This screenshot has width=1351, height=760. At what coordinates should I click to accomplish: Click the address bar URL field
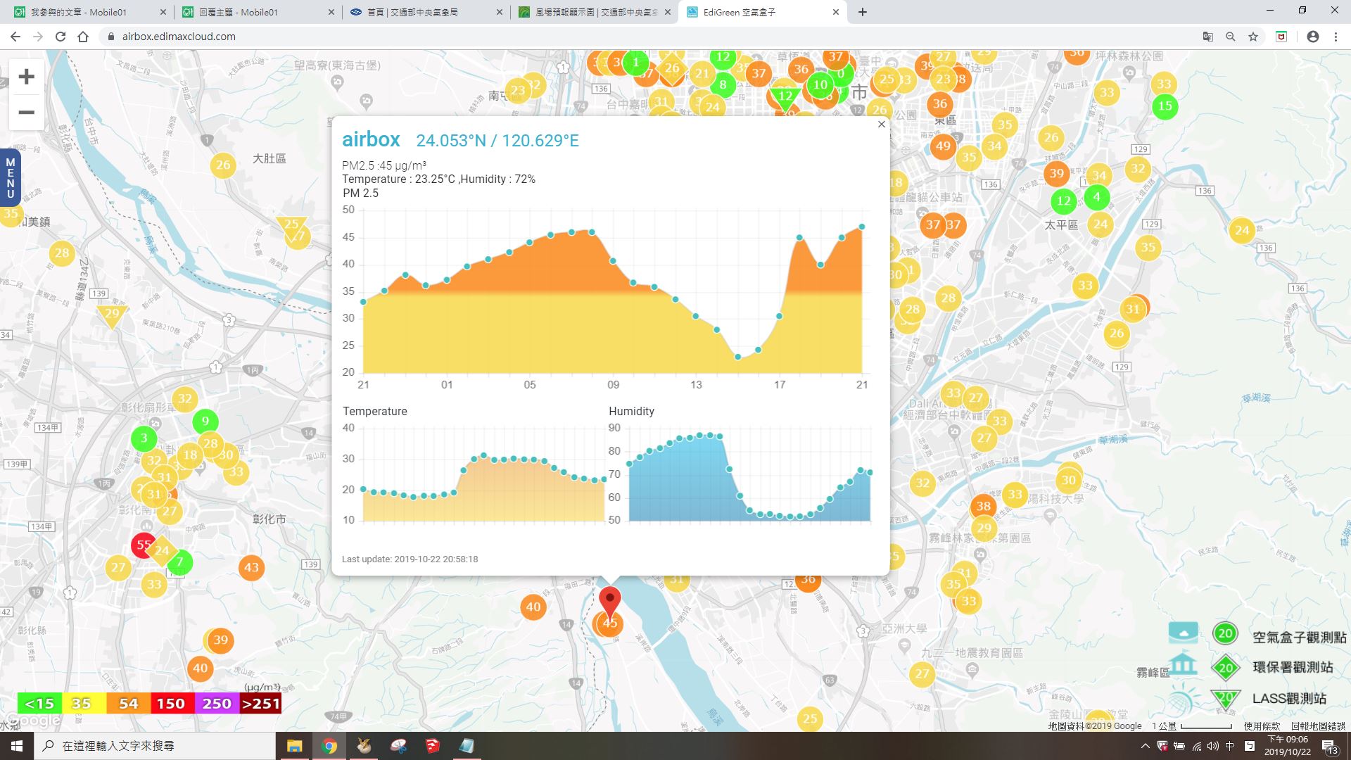(647, 37)
